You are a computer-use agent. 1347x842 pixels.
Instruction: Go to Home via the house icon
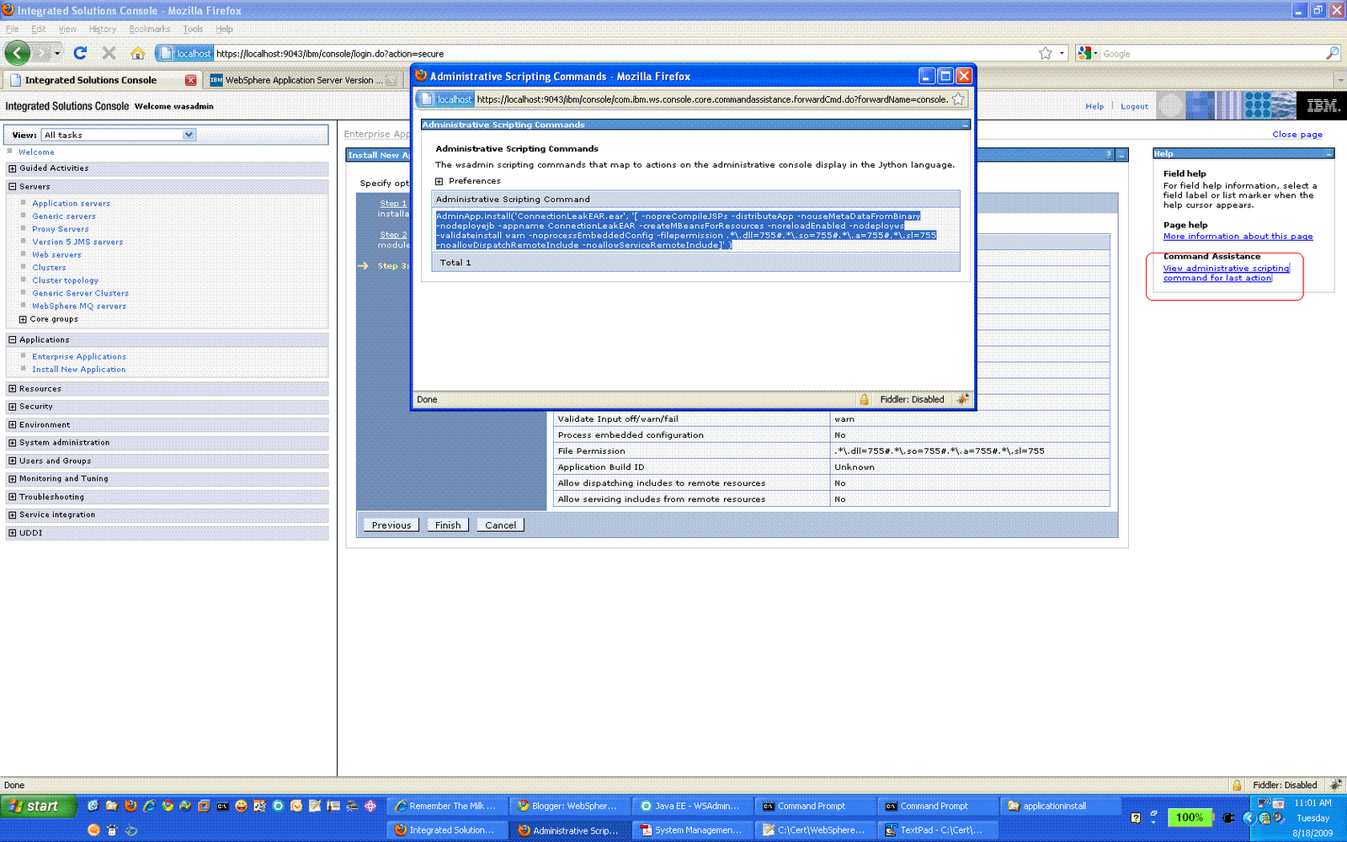click(137, 53)
